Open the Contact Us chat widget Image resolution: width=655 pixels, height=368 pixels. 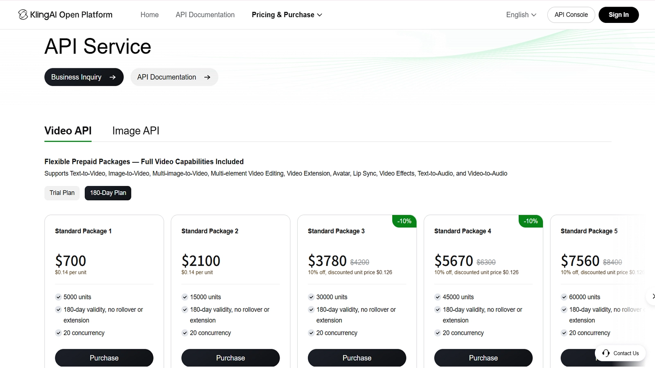tap(620, 353)
